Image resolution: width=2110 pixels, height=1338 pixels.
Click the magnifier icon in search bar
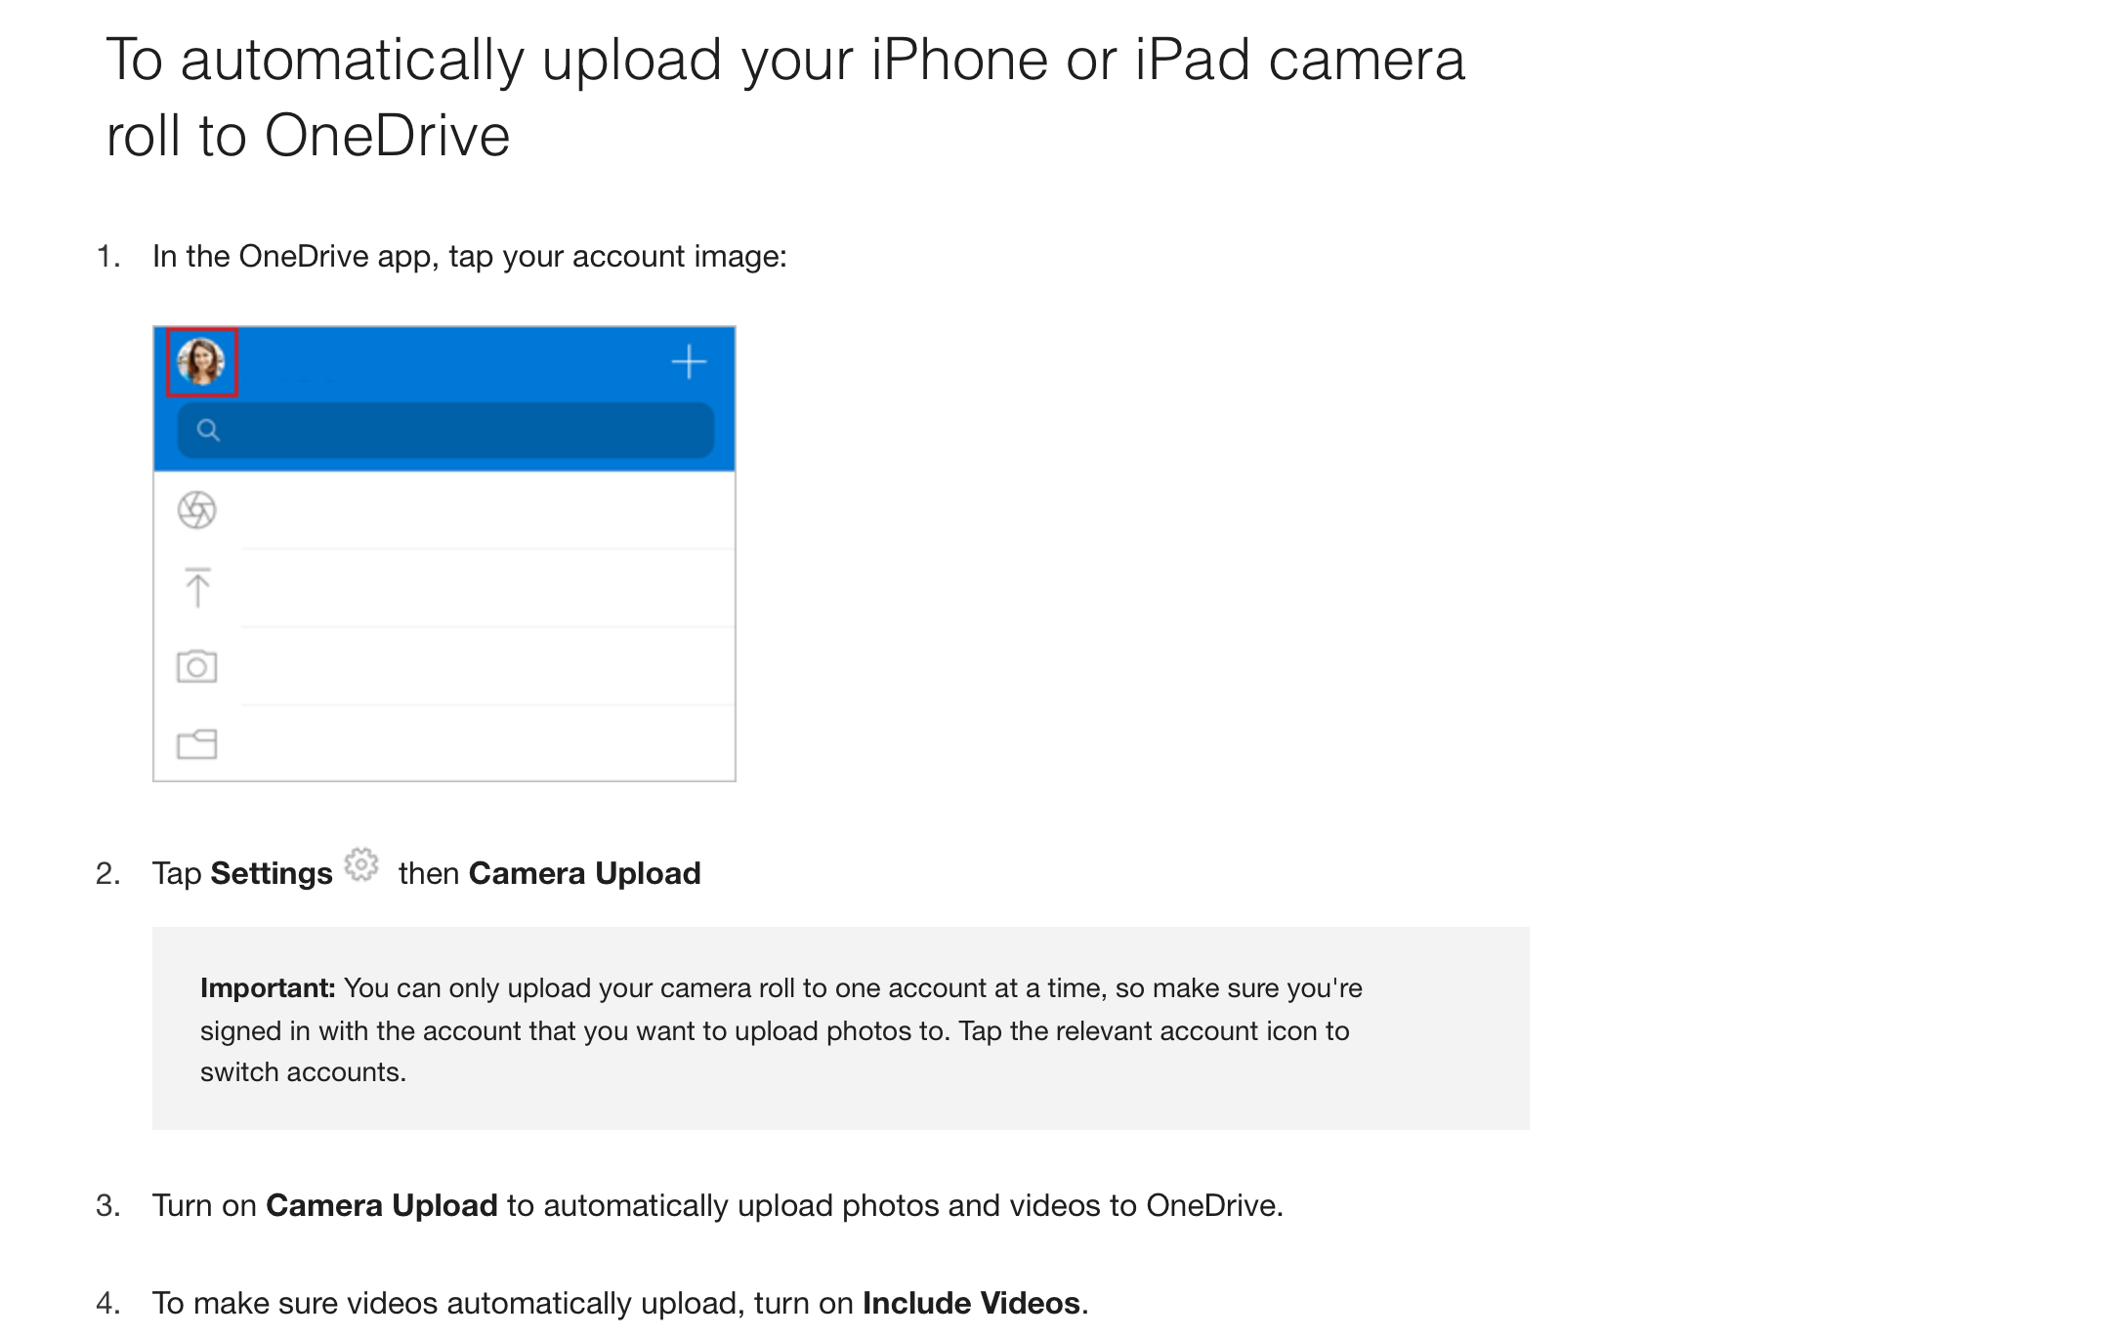click(x=208, y=430)
